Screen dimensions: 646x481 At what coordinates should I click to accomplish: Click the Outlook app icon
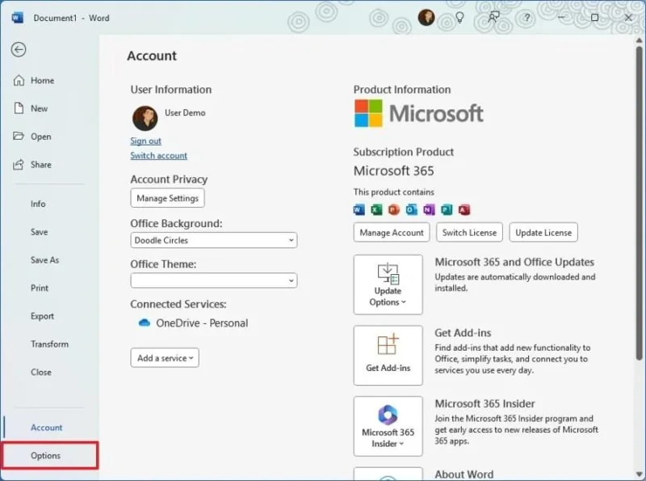[x=411, y=209]
